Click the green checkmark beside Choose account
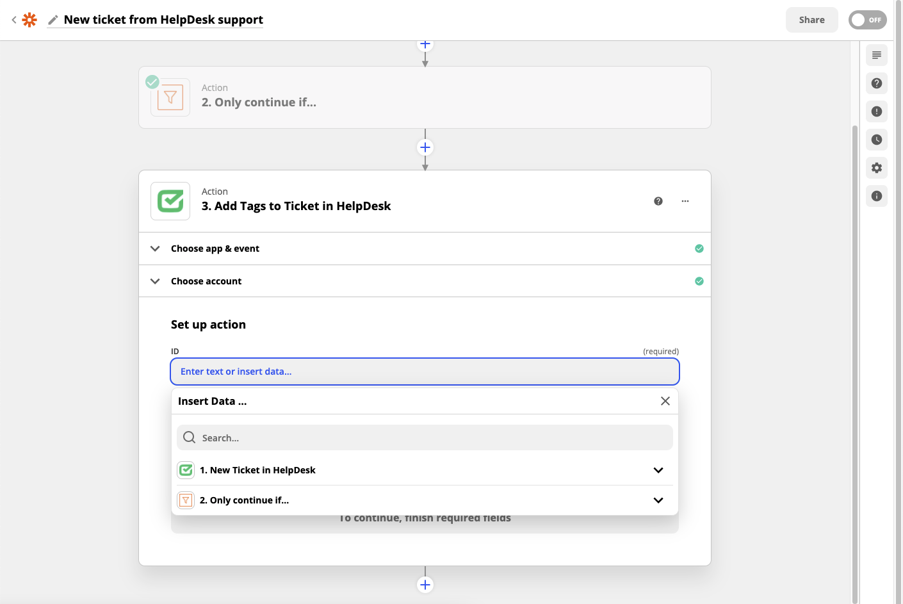The height and width of the screenshot is (604, 903). pyautogui.click(x=699, y=281)
